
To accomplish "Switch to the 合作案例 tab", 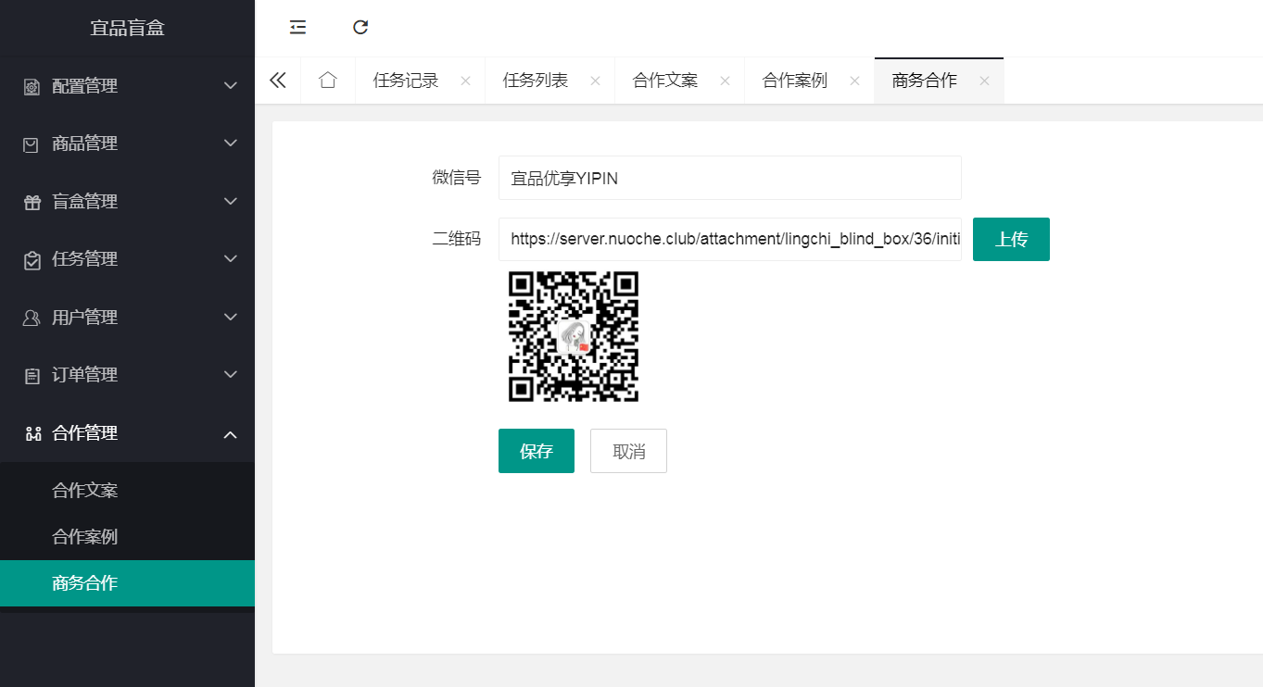I will [795, 81].
